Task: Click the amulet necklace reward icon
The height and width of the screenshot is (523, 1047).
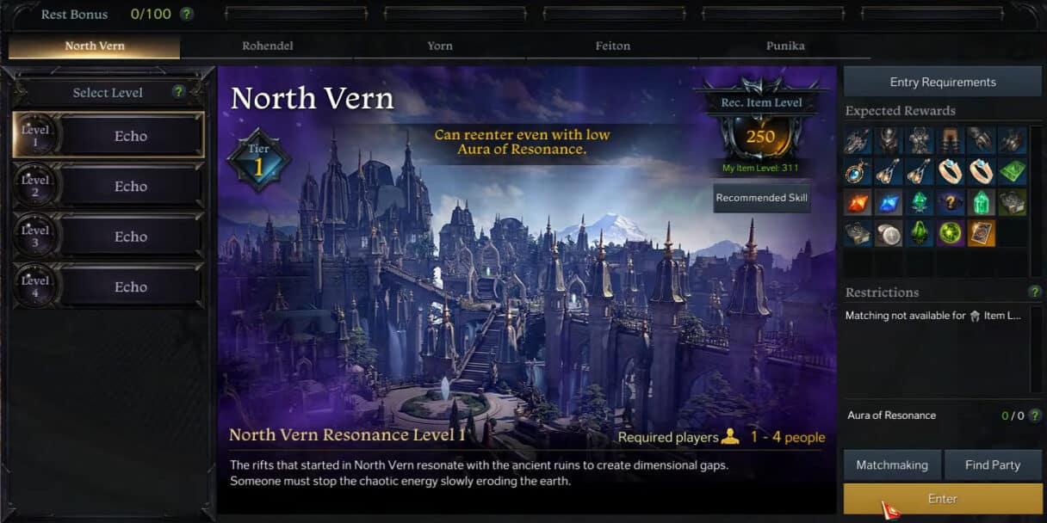Action: [858, 171]
